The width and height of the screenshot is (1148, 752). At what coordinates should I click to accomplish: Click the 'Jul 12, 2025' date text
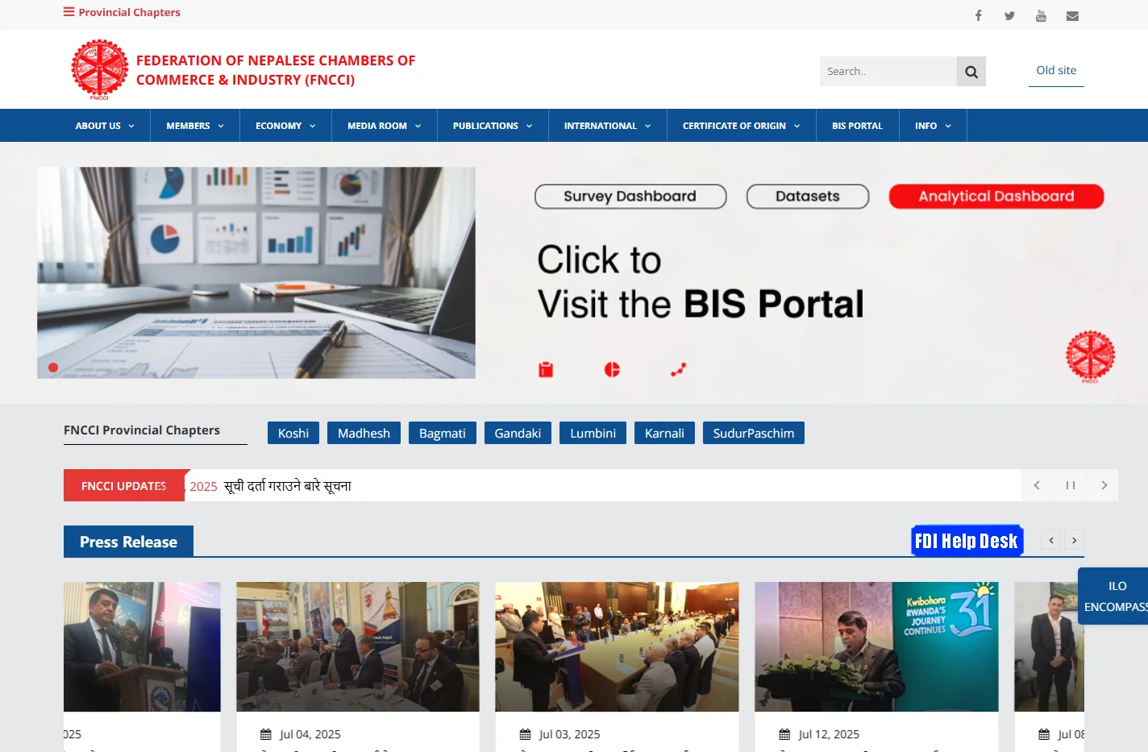(829, 734)
